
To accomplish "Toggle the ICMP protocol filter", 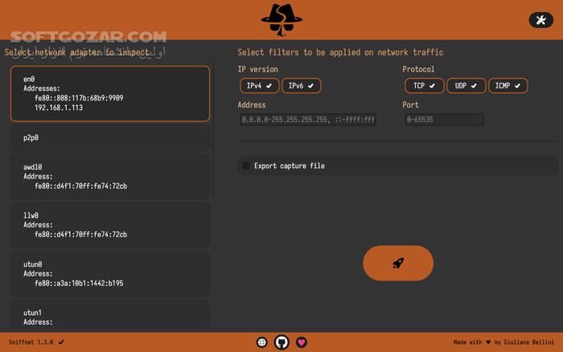I will pos(508,85).
